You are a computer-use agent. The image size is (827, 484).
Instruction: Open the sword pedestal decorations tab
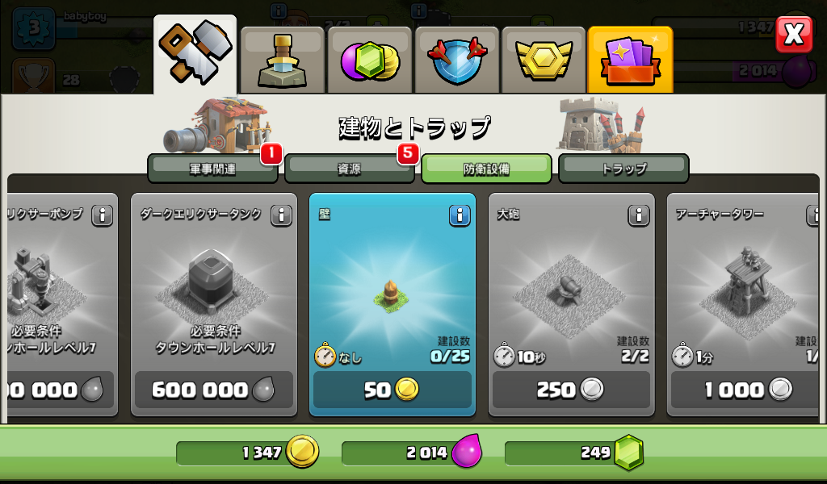pyautogui.click(x=282, y=60)
